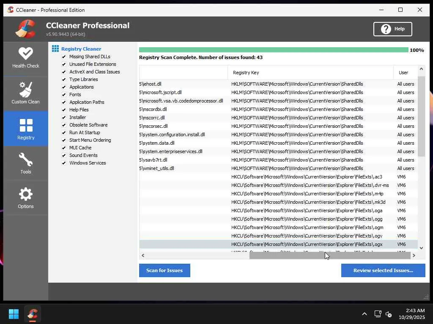Image resolution: width=433 pixels, height=324 pixels.
Task: Click horizontal scrollbar right arrow
Action: click(x=414, y=255)
